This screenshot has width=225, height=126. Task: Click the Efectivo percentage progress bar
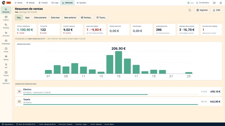click(x=111, y=95)
